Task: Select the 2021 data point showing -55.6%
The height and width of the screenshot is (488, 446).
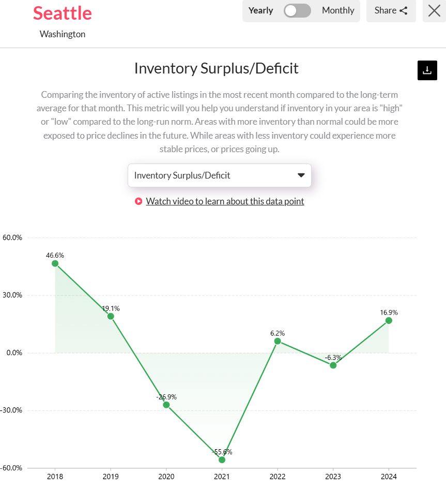Action: (222, 460)
